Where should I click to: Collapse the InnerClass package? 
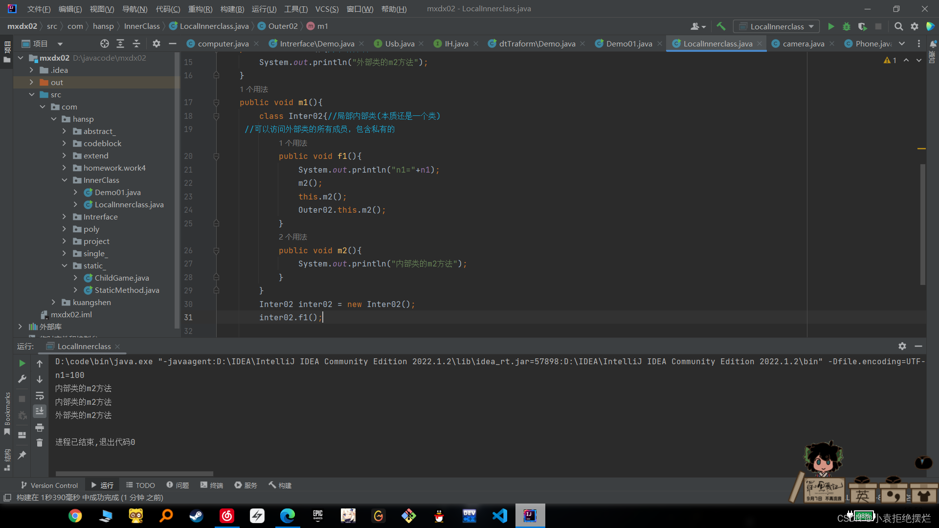64,180
